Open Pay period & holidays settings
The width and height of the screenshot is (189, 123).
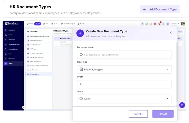pos(39,57)
